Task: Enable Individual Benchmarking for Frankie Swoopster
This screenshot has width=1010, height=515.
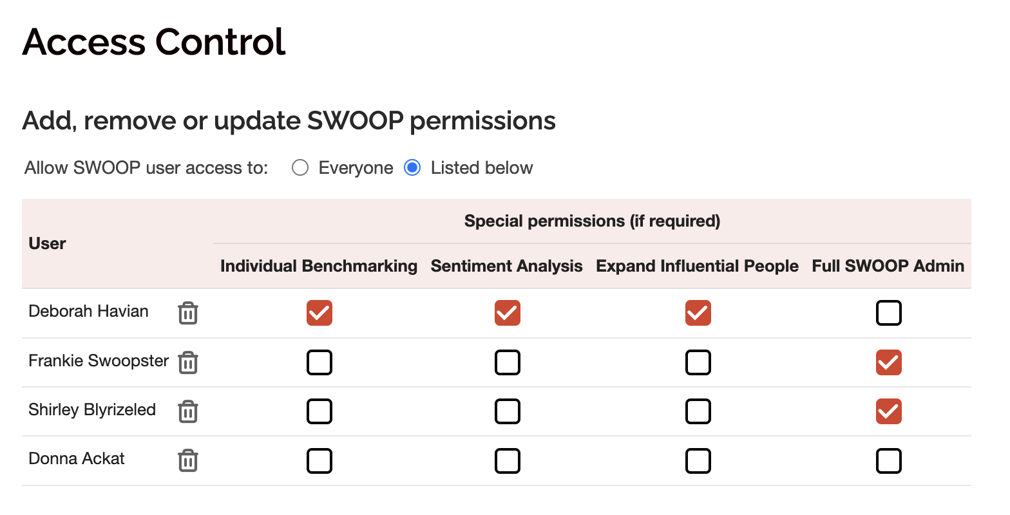Action: click(319, 362)
